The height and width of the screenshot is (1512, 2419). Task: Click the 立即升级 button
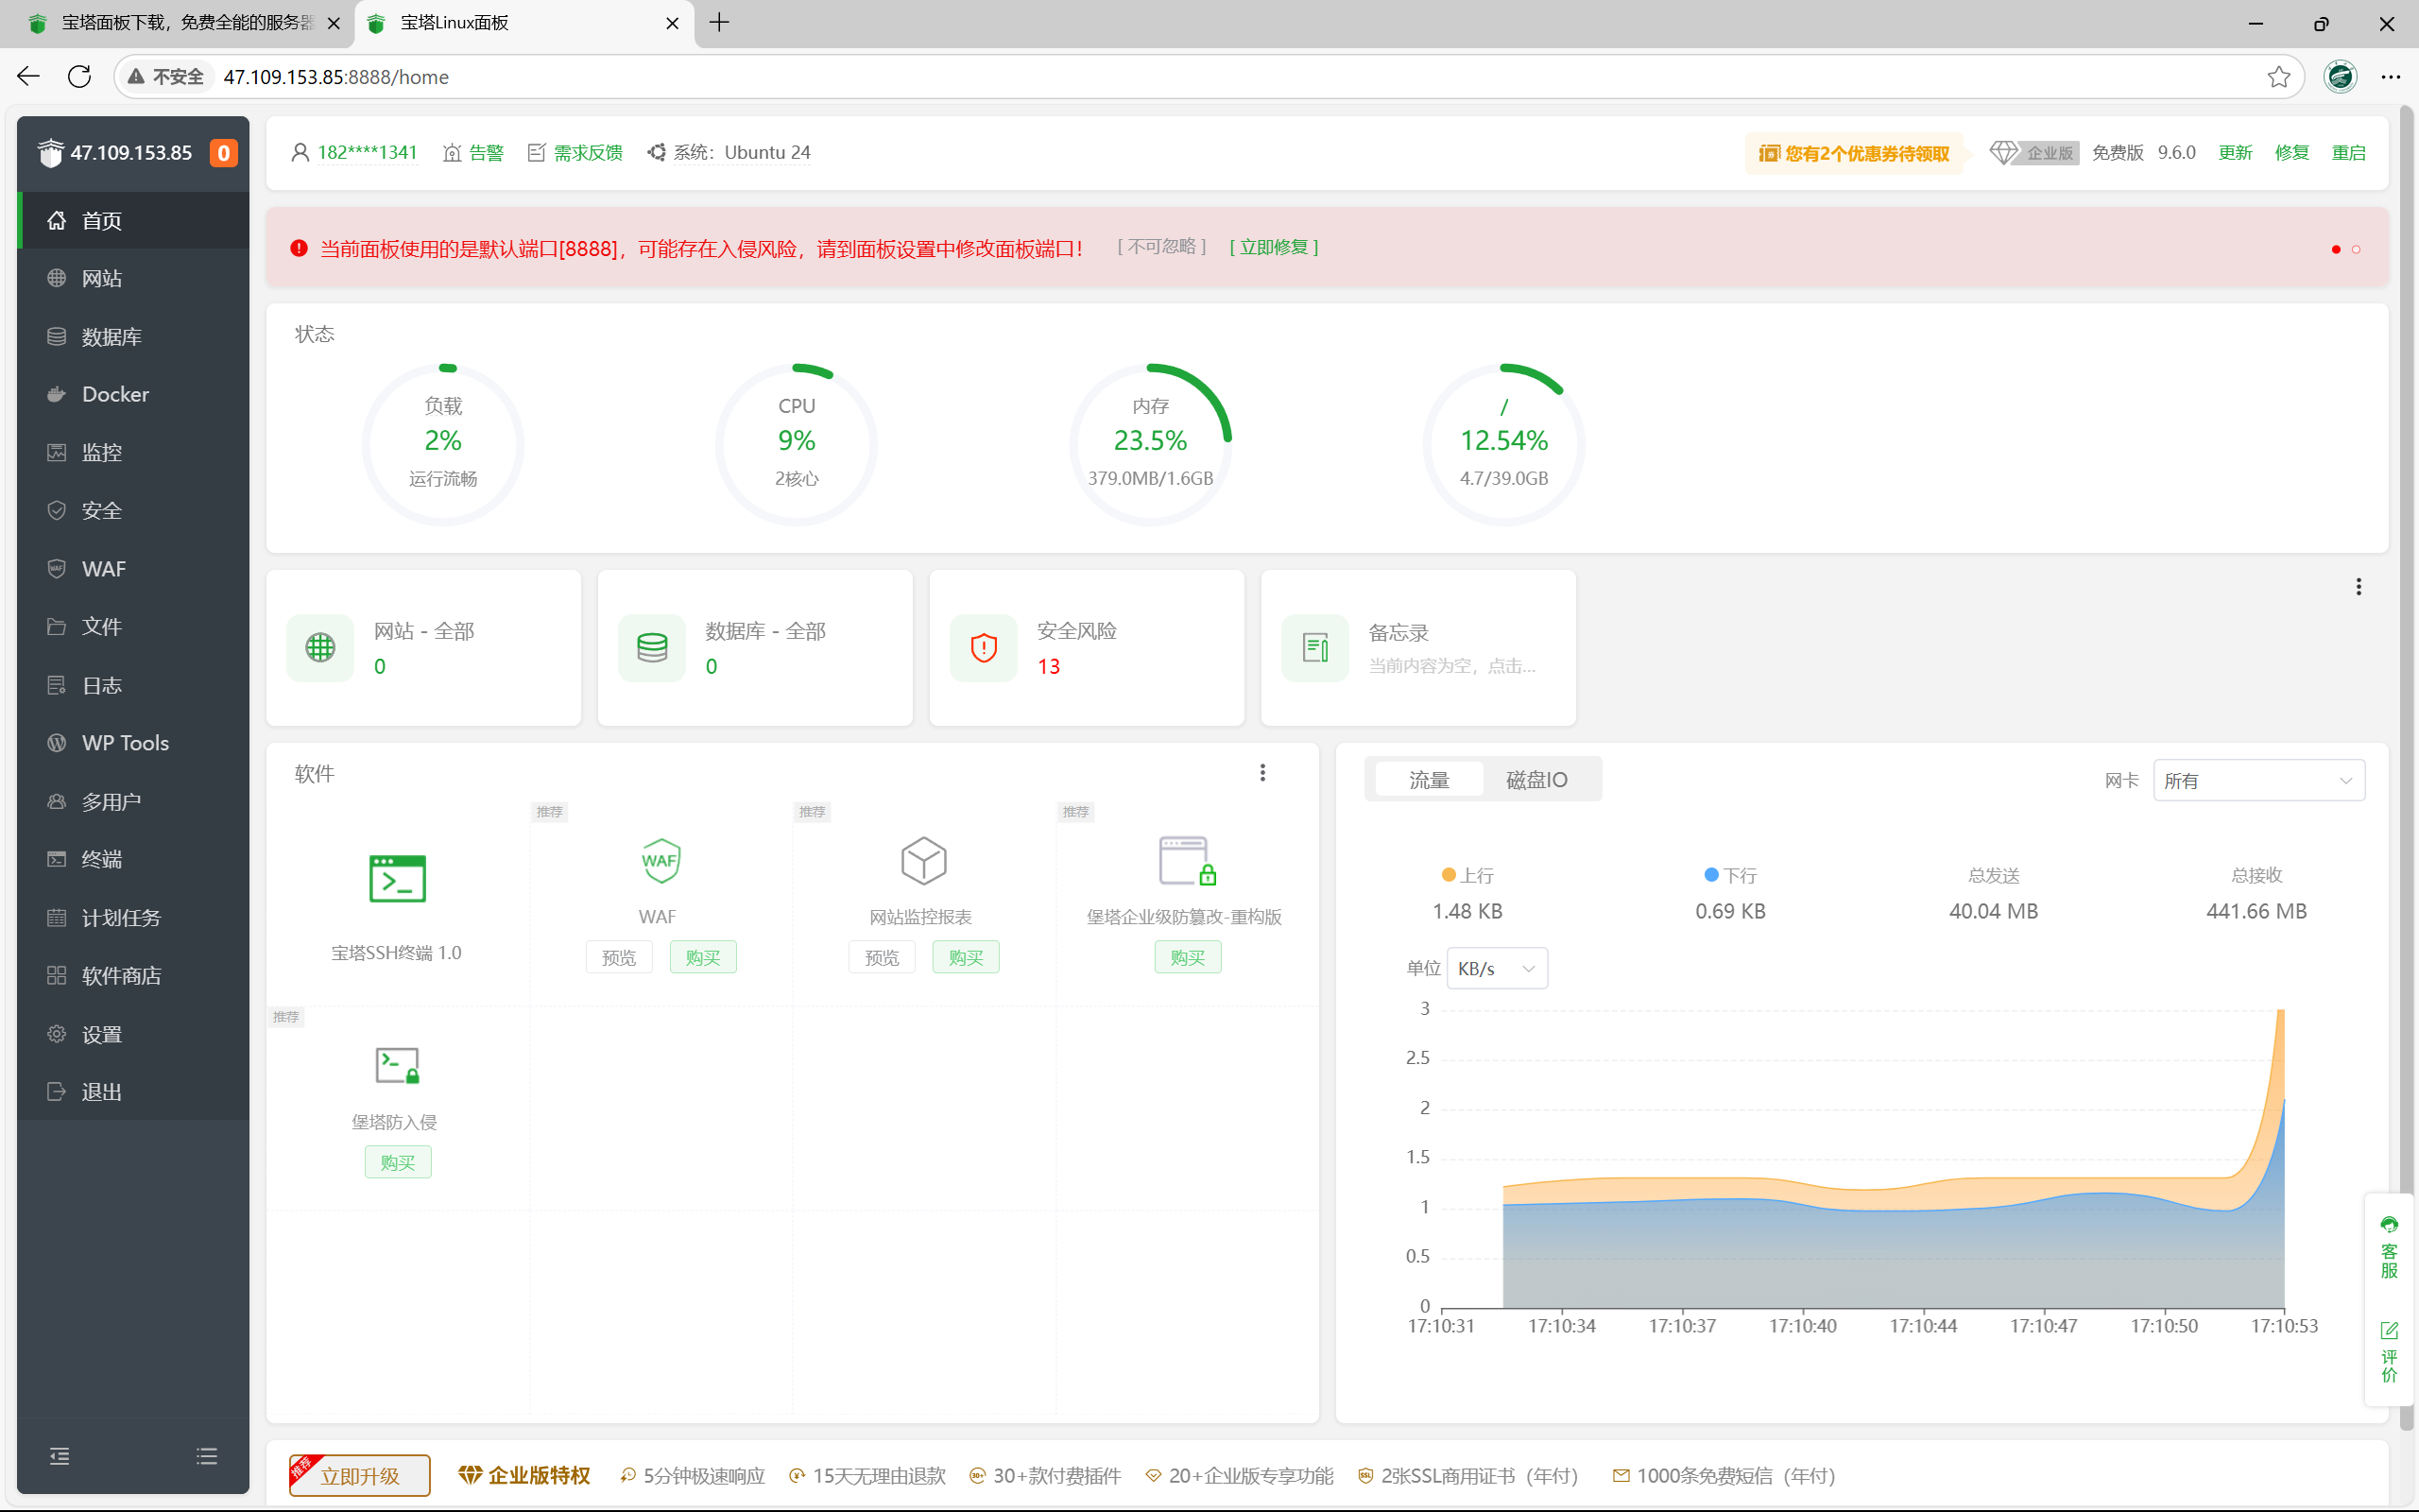(360, 1475)
